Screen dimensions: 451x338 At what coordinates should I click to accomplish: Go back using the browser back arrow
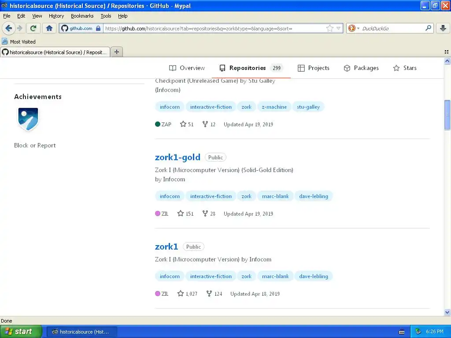(8, 28)
